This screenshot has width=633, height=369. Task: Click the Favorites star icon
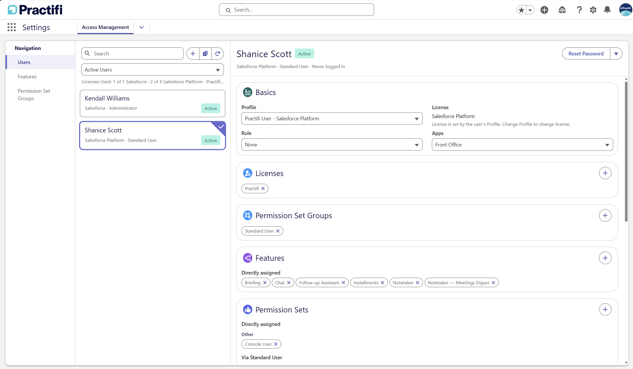521,10
